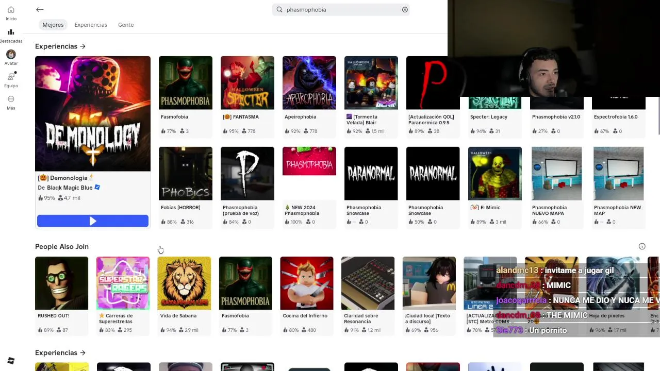This screenshot has width=660, height=371.
Task: Open Fasmofobia in People Also Join
Action: [x=245, y=296]
